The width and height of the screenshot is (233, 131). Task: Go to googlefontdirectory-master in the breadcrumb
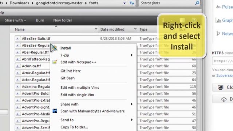pyautogui.click(x=59, y=3)
